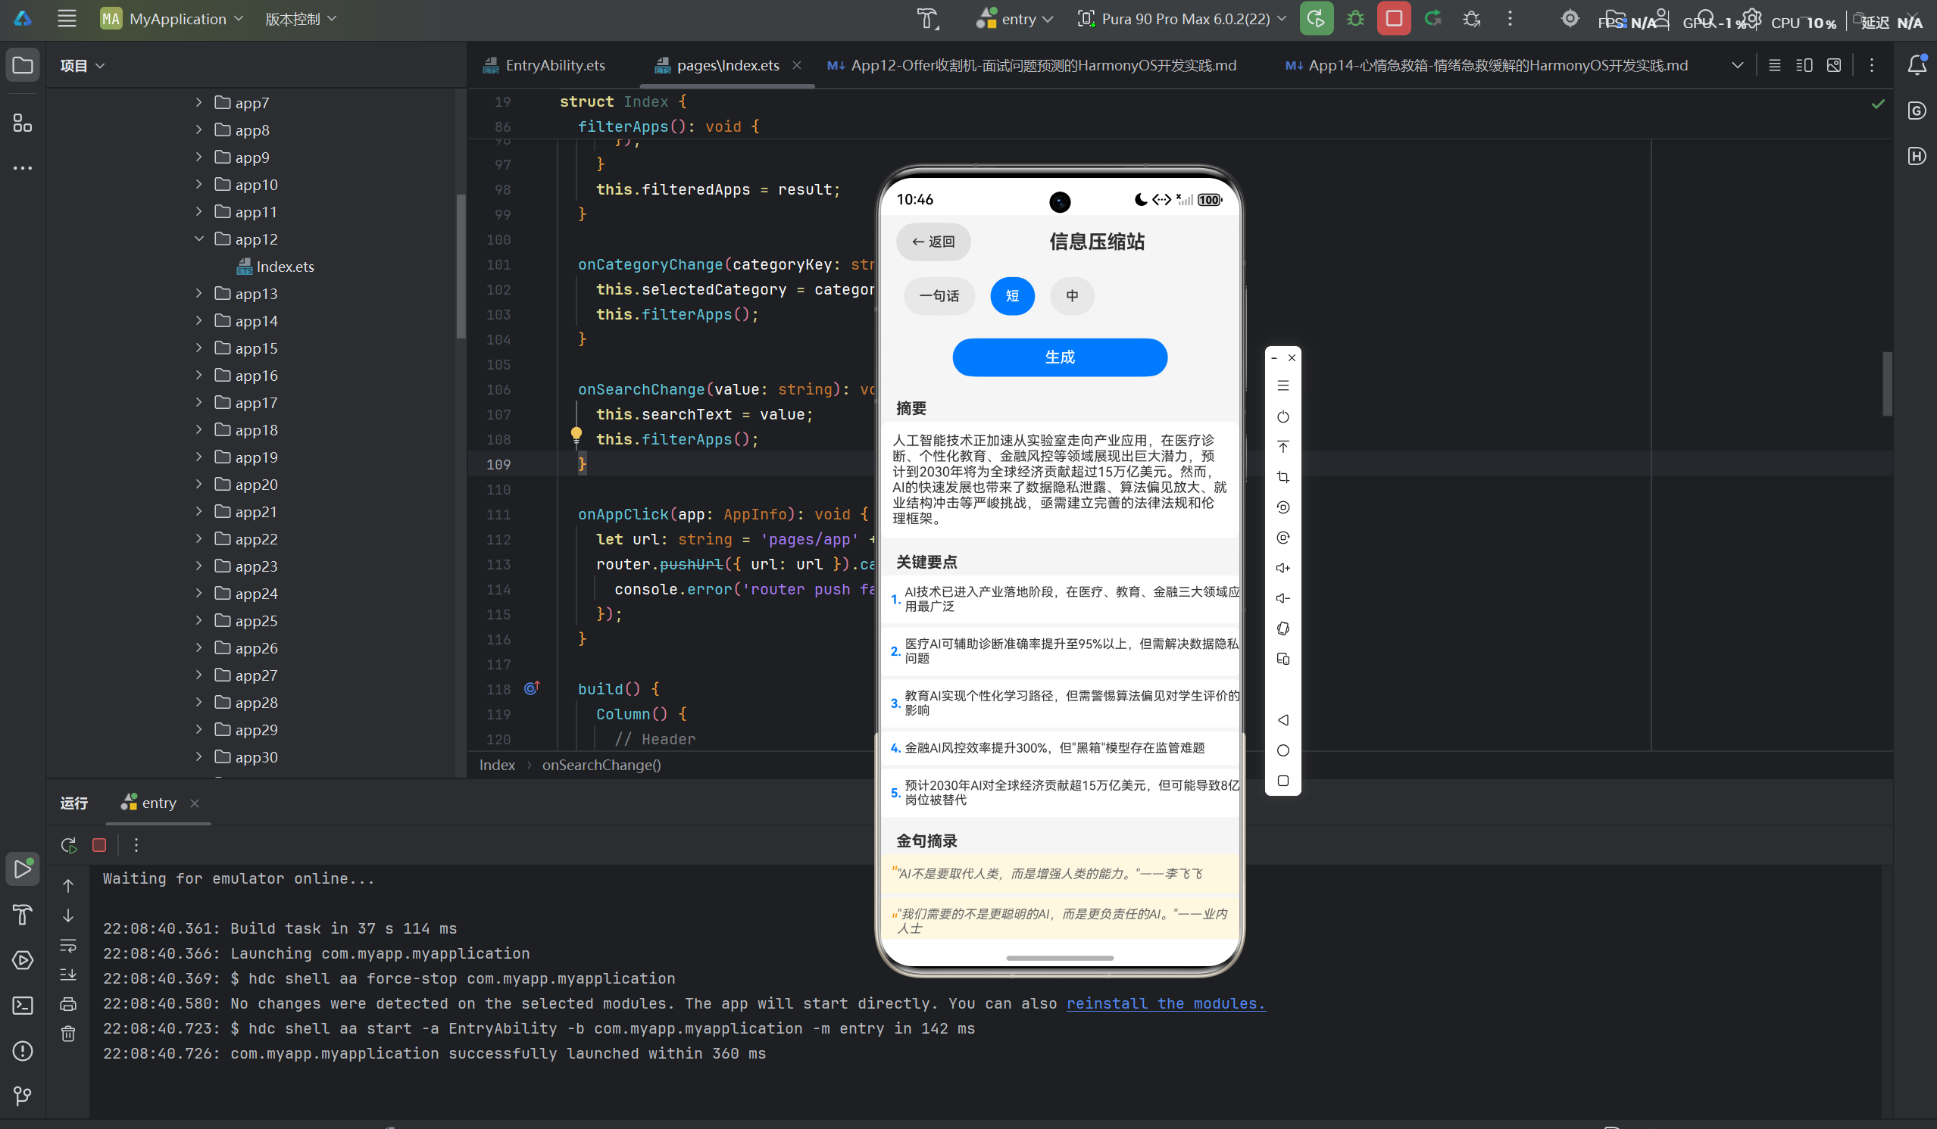Viewport: 1937px width, 1129px height.
Task: Switch editor to preview-only view mode
Action: click(x=1834, y=65)
